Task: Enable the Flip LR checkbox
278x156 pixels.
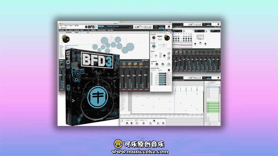Action: (x=152, y=70)
